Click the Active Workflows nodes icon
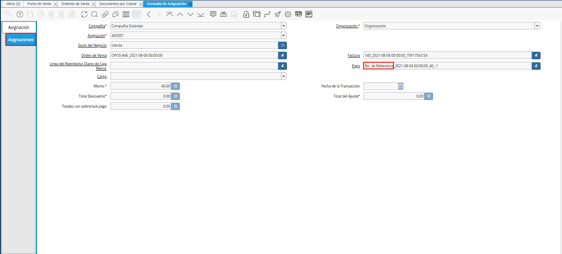The image size is (562, 254). 267,14
